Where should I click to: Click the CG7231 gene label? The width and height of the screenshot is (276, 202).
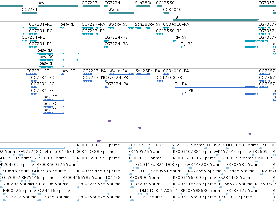[x=30, y=9]
